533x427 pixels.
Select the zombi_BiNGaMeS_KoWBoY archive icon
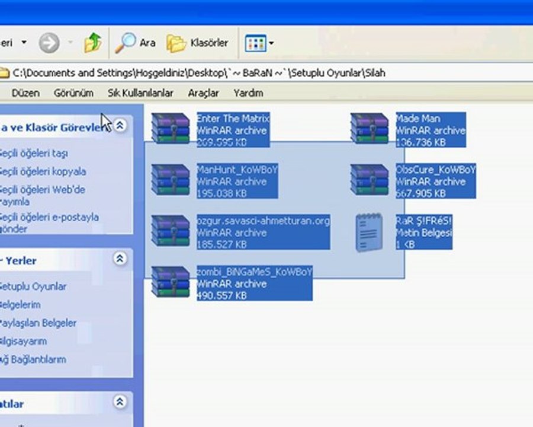click(x=171, y=282)
